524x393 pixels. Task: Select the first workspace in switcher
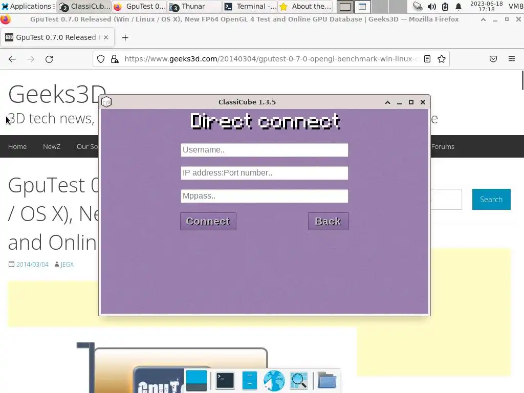coord(345,6)
